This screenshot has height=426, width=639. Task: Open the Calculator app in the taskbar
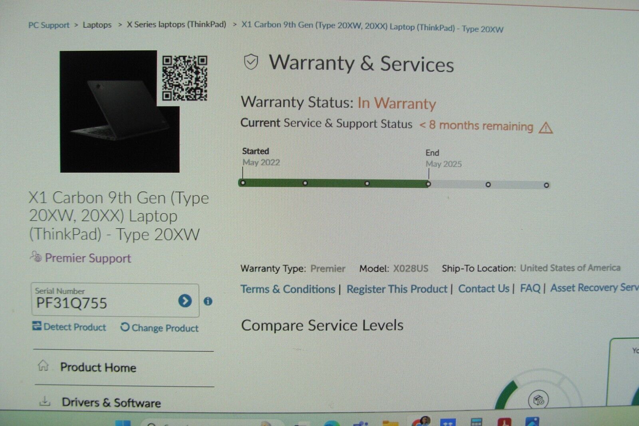point(476,422)
